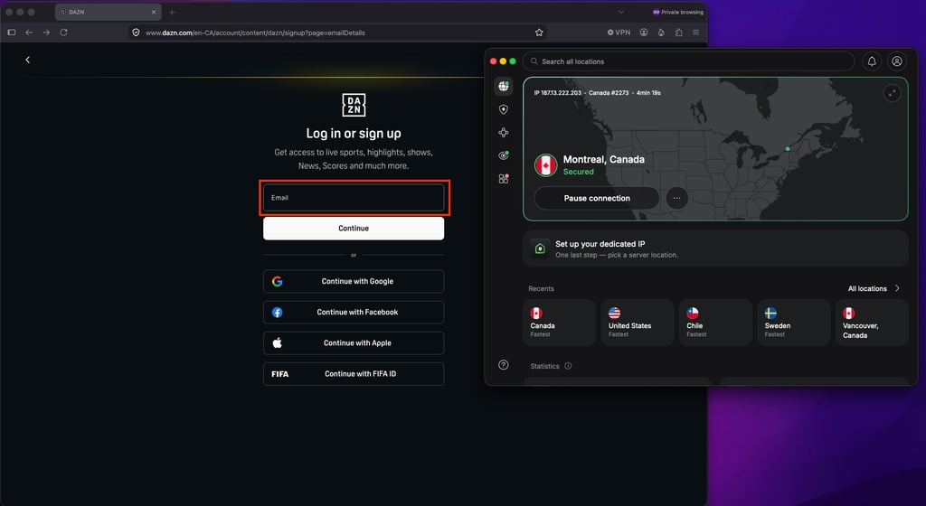Click the VPN indicator in browser toolbar
The width and height of the screenshot is (926, 506).
coord(619,33)
